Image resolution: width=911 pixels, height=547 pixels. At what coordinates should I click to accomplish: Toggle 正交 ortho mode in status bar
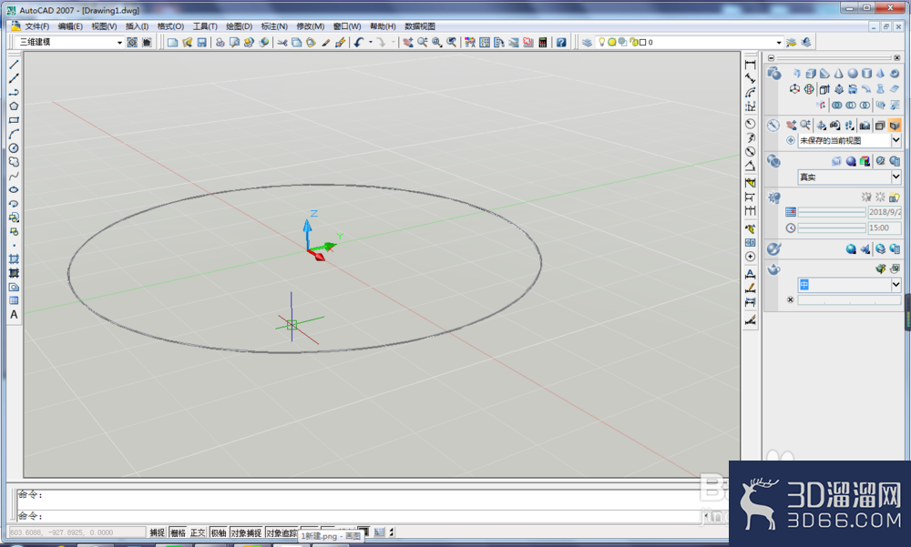click(x=198, y=532)
